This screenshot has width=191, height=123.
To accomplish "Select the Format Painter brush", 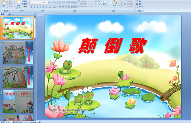I will [8, 7].
